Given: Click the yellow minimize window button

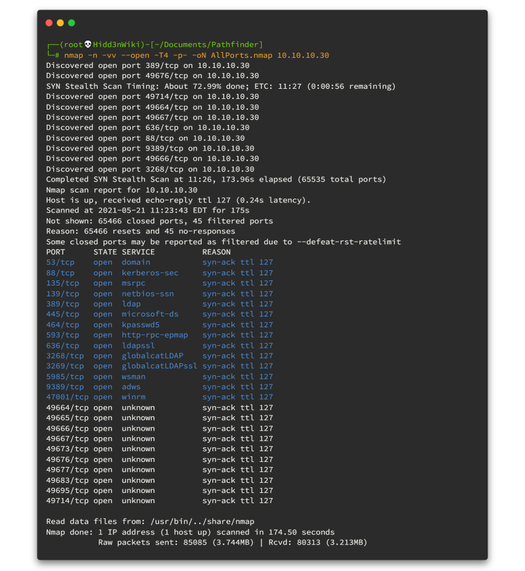Looking at the screenshot, I should [x=60, y=23].
